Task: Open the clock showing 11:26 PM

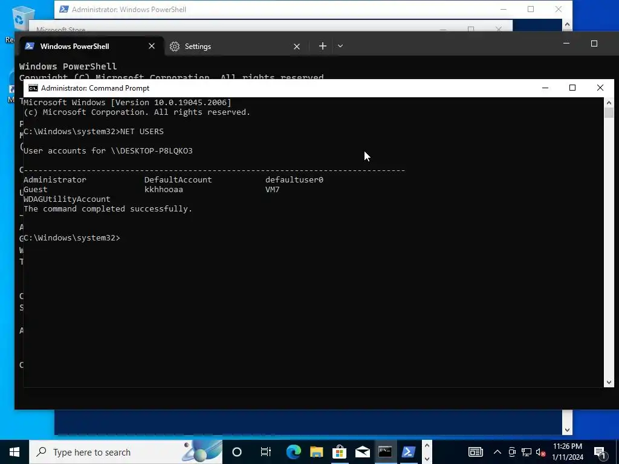Action: [568, 452]
